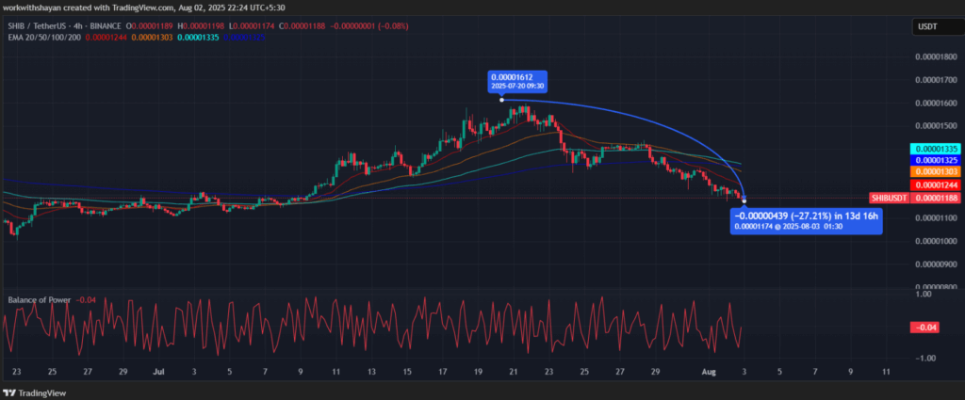The height and width of the screenshot is (400, 965).
Task: Click the red 0.00001244 price axis label
Action: coord(932,184)
